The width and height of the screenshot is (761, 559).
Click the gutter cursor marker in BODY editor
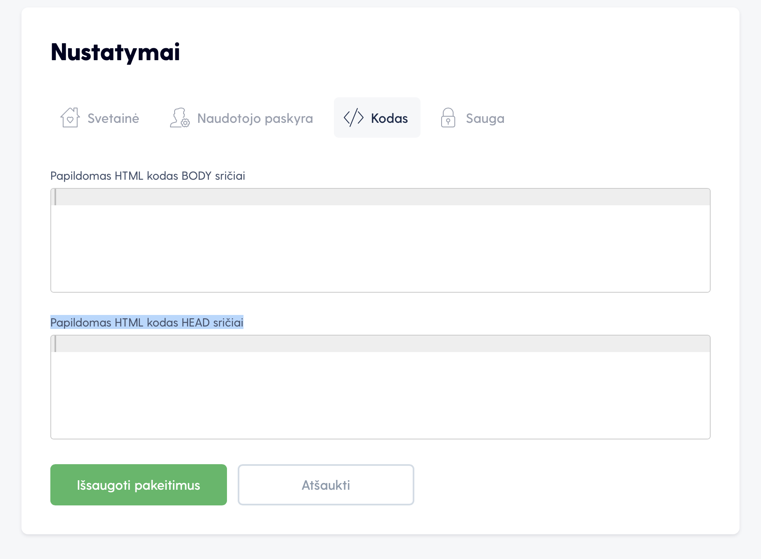tap(55, 197)
